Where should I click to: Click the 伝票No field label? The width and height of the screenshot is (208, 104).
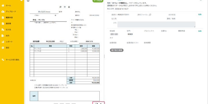[164, 31]
